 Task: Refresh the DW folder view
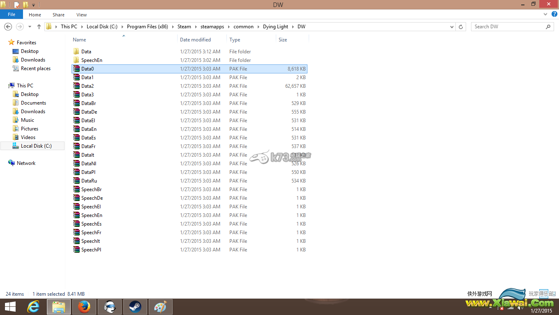pyautogui.click(x=461, y=27)
